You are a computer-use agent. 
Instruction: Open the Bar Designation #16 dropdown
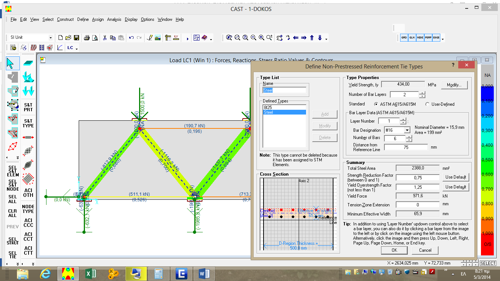407,130
